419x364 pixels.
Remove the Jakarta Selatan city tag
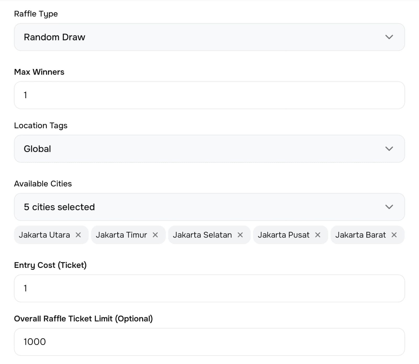click(x=240, y=235)
